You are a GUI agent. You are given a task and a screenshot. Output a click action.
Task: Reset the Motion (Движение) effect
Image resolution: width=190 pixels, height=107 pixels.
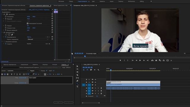point(52,14)
